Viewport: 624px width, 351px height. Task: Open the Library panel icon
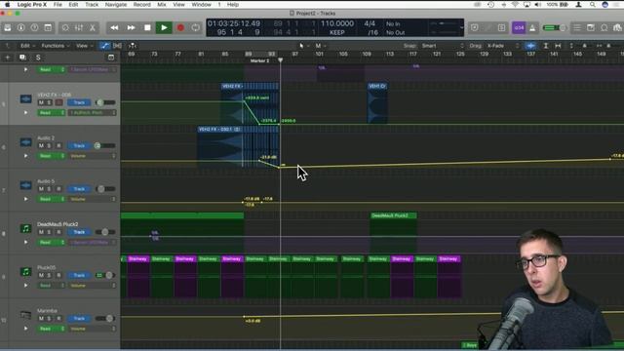8,28
